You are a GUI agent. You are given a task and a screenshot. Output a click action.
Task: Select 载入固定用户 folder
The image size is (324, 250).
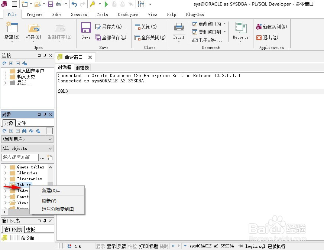30,71
